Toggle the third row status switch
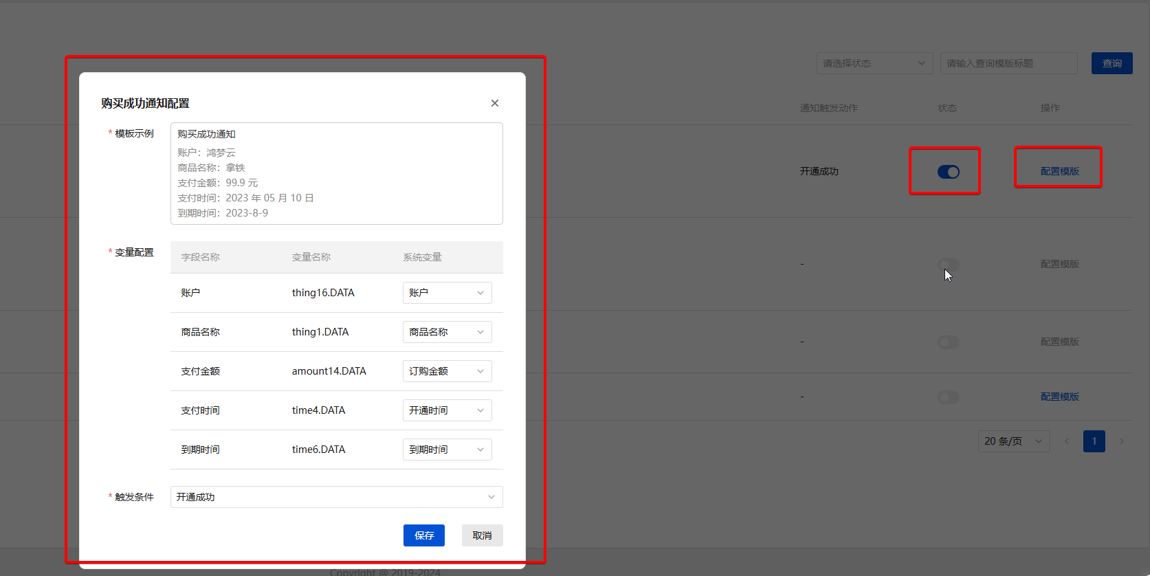Screen dimensions: 1150x576 (x=949, y=342)
